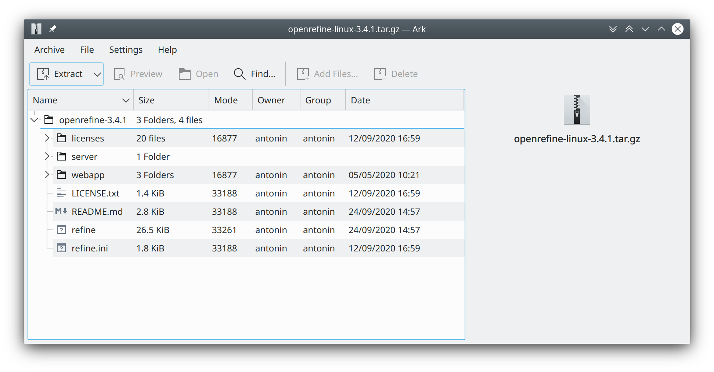Collapse the openrefine-3.4.1 root folder

pos(34,119)
